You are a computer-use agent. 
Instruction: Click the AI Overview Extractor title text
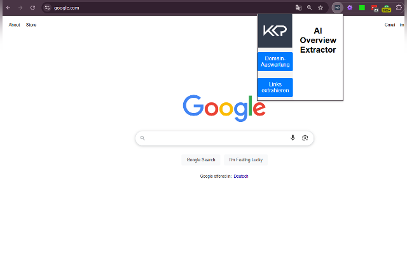point(318,40)
